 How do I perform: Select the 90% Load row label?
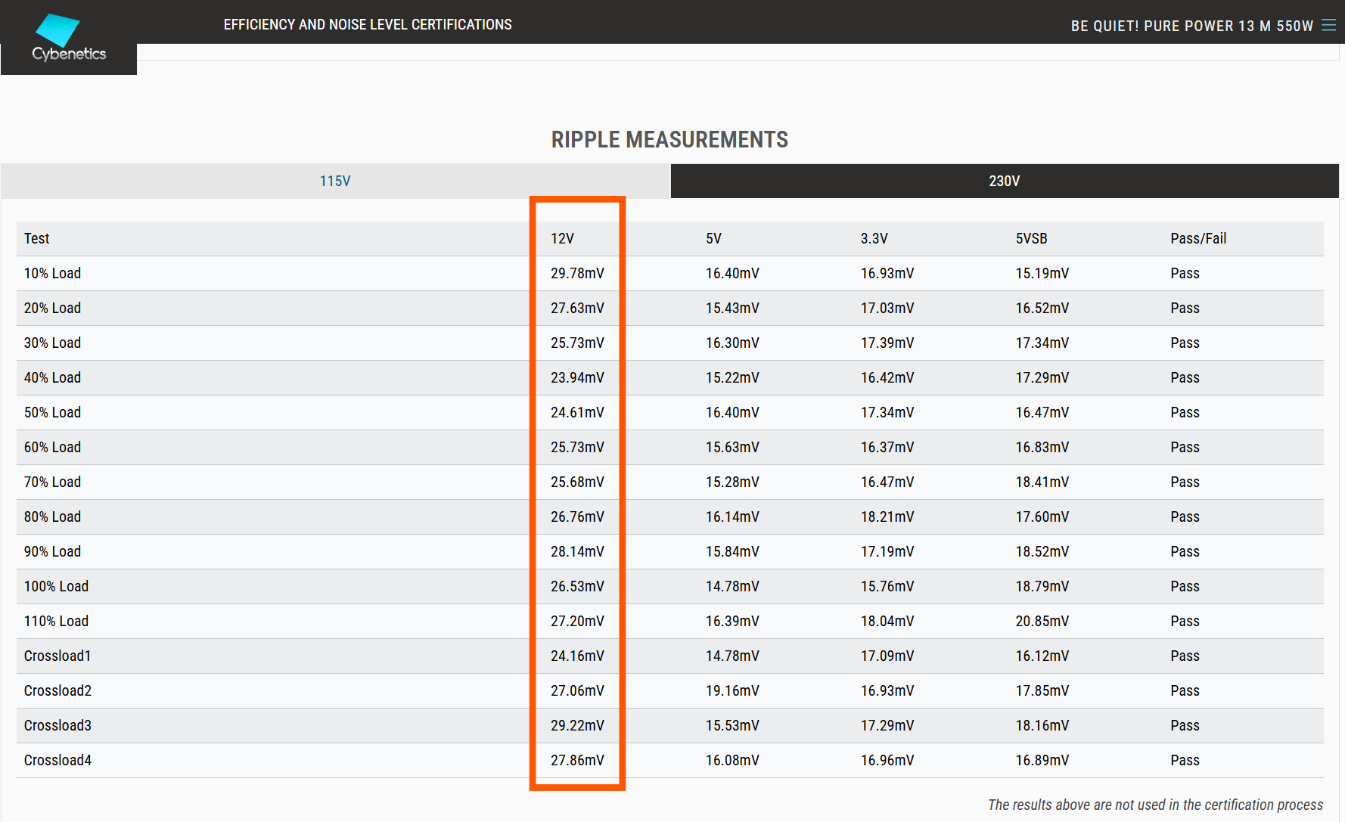[x=52, y=551]
